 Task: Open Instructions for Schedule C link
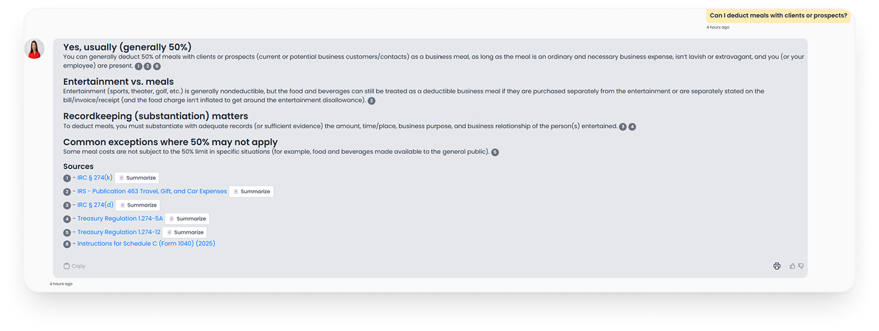tap(146, 243)
